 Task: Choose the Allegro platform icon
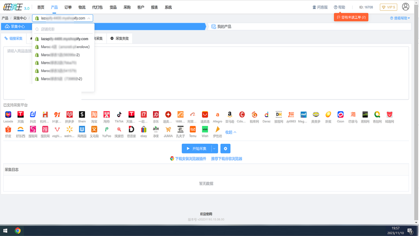click(217, 114)
